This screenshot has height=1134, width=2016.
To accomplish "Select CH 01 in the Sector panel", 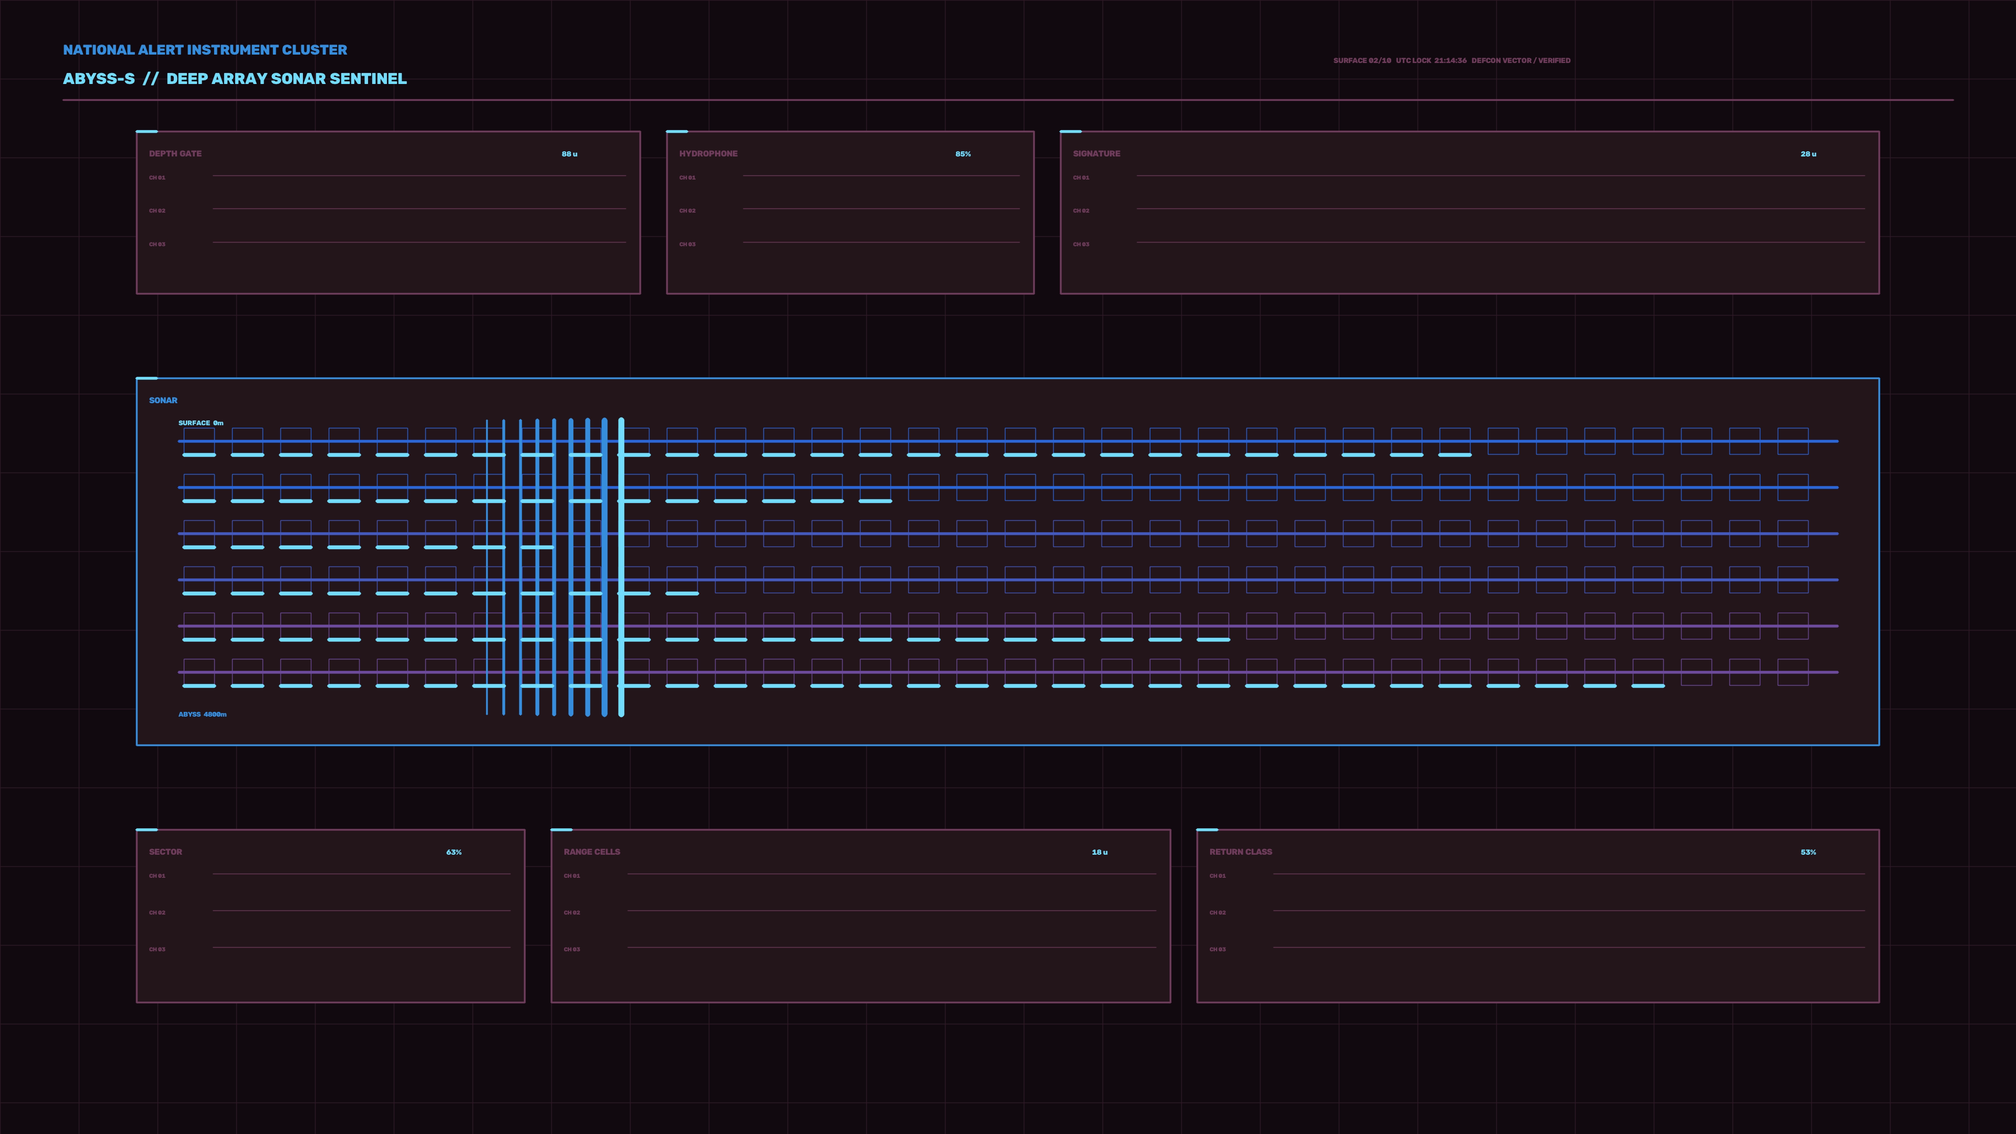I will [157, 876].
